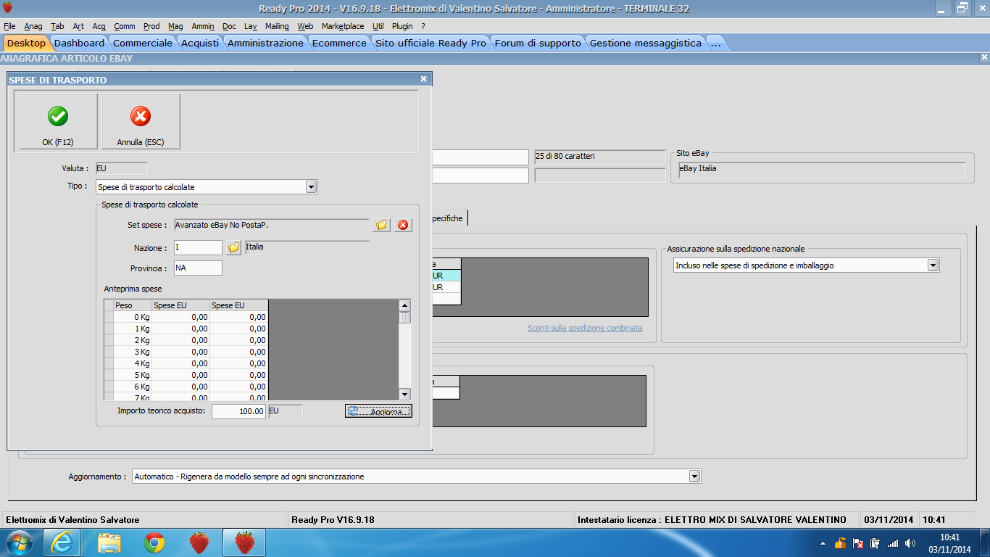Click the network signal tray icon

[x=893, y=543]
